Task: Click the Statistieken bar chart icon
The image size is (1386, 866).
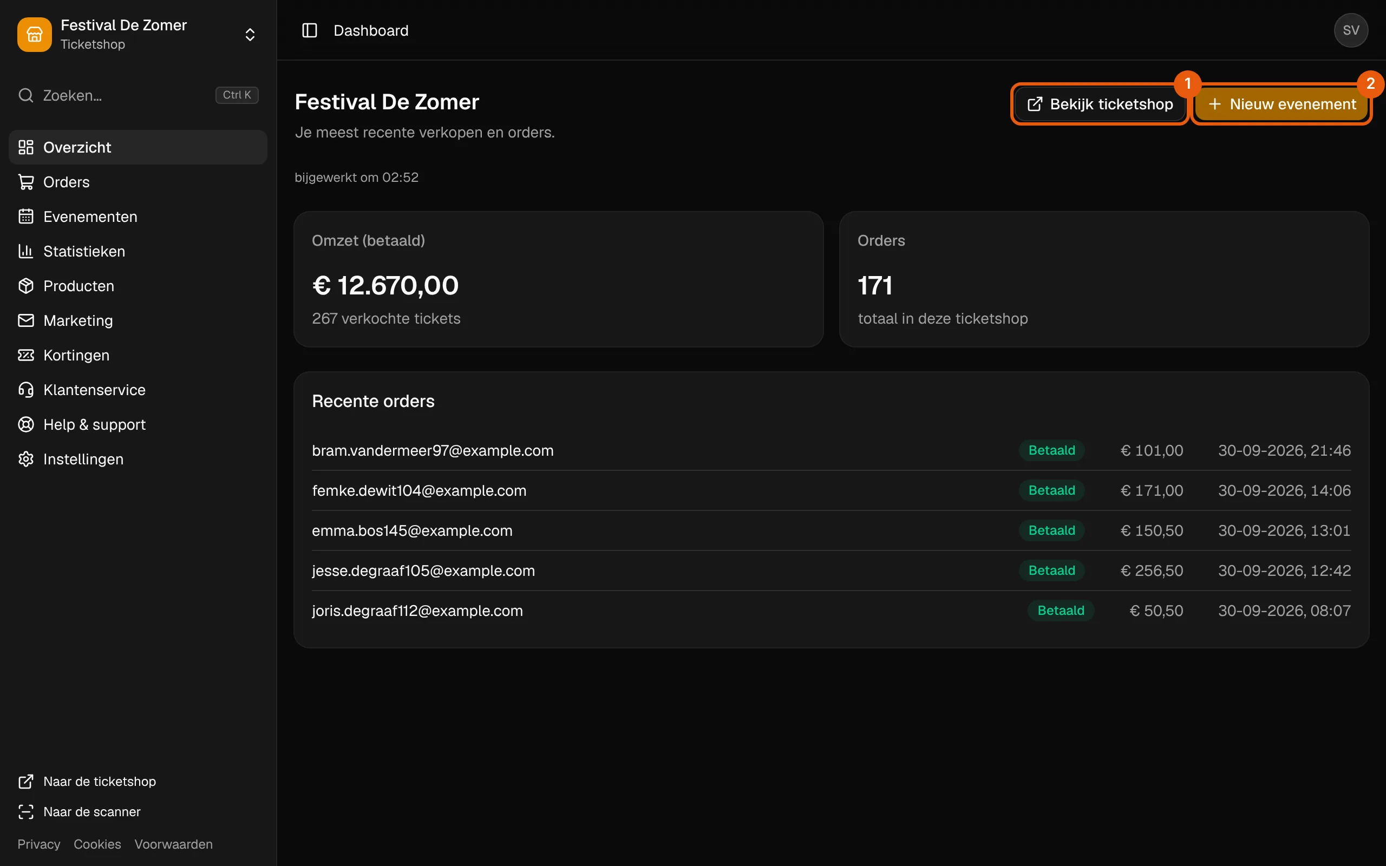Action: coord(26,252)
